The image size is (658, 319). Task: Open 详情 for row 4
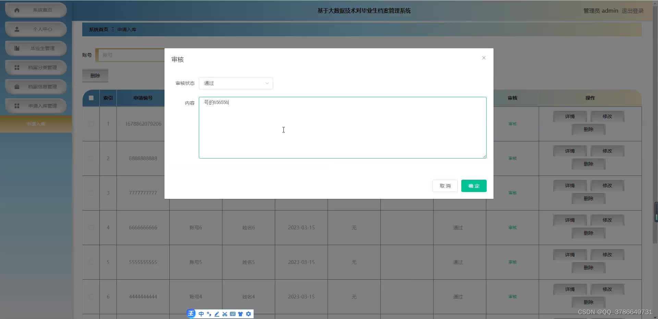click(570, 220)
